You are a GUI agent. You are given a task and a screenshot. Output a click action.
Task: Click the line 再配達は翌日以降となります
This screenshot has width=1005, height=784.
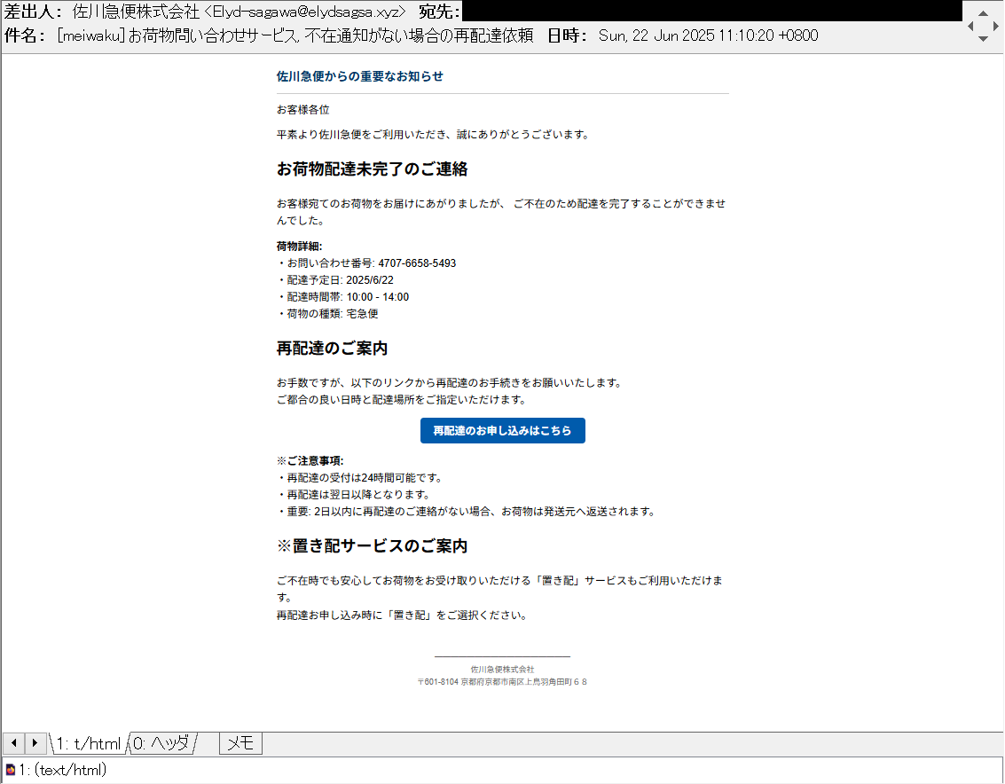[x=353, y=494]
